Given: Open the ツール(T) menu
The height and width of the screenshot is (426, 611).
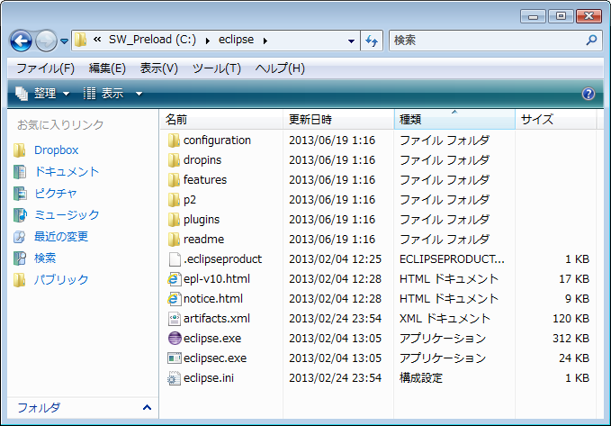Looking at the screenshot, I should coord(217,68).
